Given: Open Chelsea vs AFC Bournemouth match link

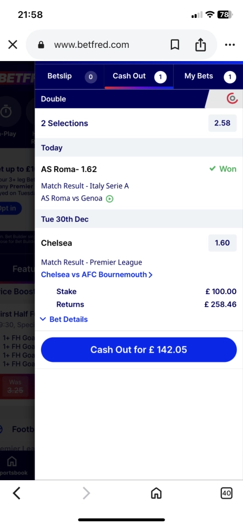Looking at the screenshot, I should tap(97, 275).
